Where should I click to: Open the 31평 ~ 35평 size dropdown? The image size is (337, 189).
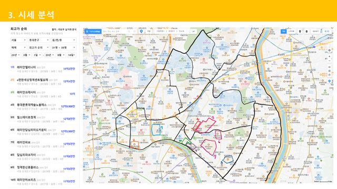point(64,48)
